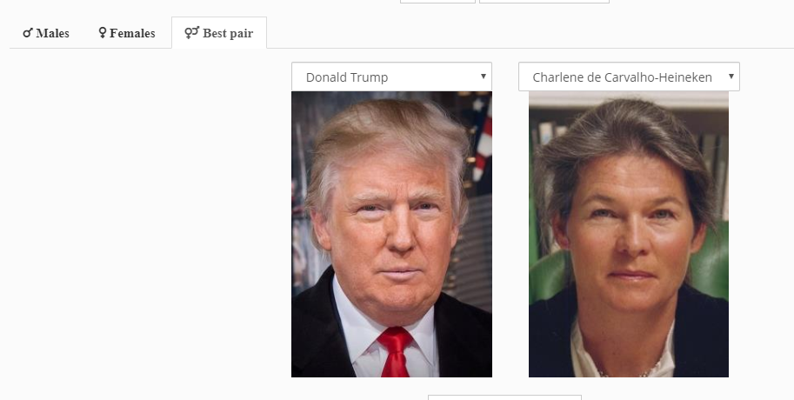This screenshot has width=794, height=400.
Task: Click the arrow icon on Charlene dropdown
Action: (731, 77)
